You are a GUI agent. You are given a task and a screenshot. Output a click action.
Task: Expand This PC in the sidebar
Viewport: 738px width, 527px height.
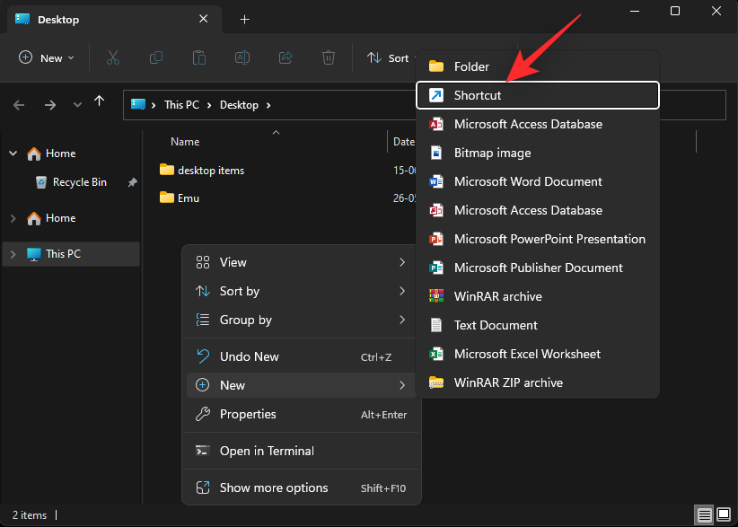pyautogui.click(x=13, y=253)
